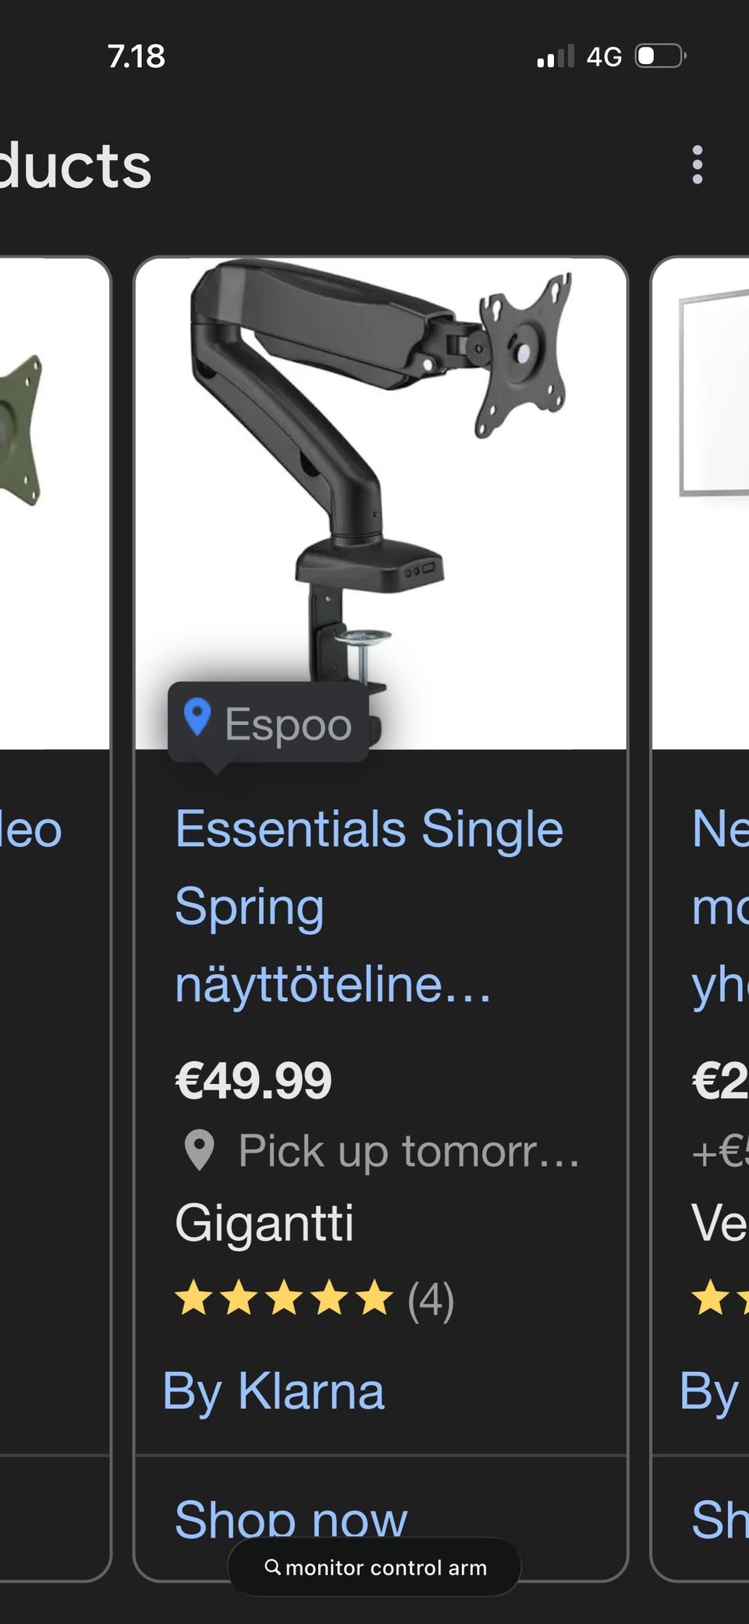Open the three-dot more options menu
Image resolution: width=749 pixels, height=1624 pixels.
[x=698, y=165]
